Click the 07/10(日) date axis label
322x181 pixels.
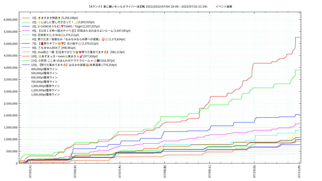pos(254,171)
